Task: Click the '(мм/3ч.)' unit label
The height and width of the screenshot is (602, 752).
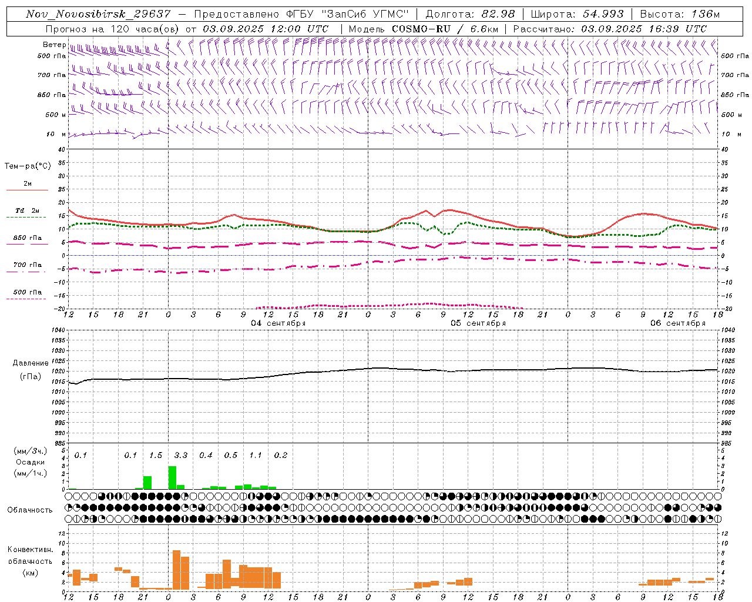Action: [30, 451]
